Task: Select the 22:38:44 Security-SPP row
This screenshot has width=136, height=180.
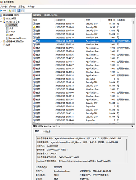Action: (82, 86)
